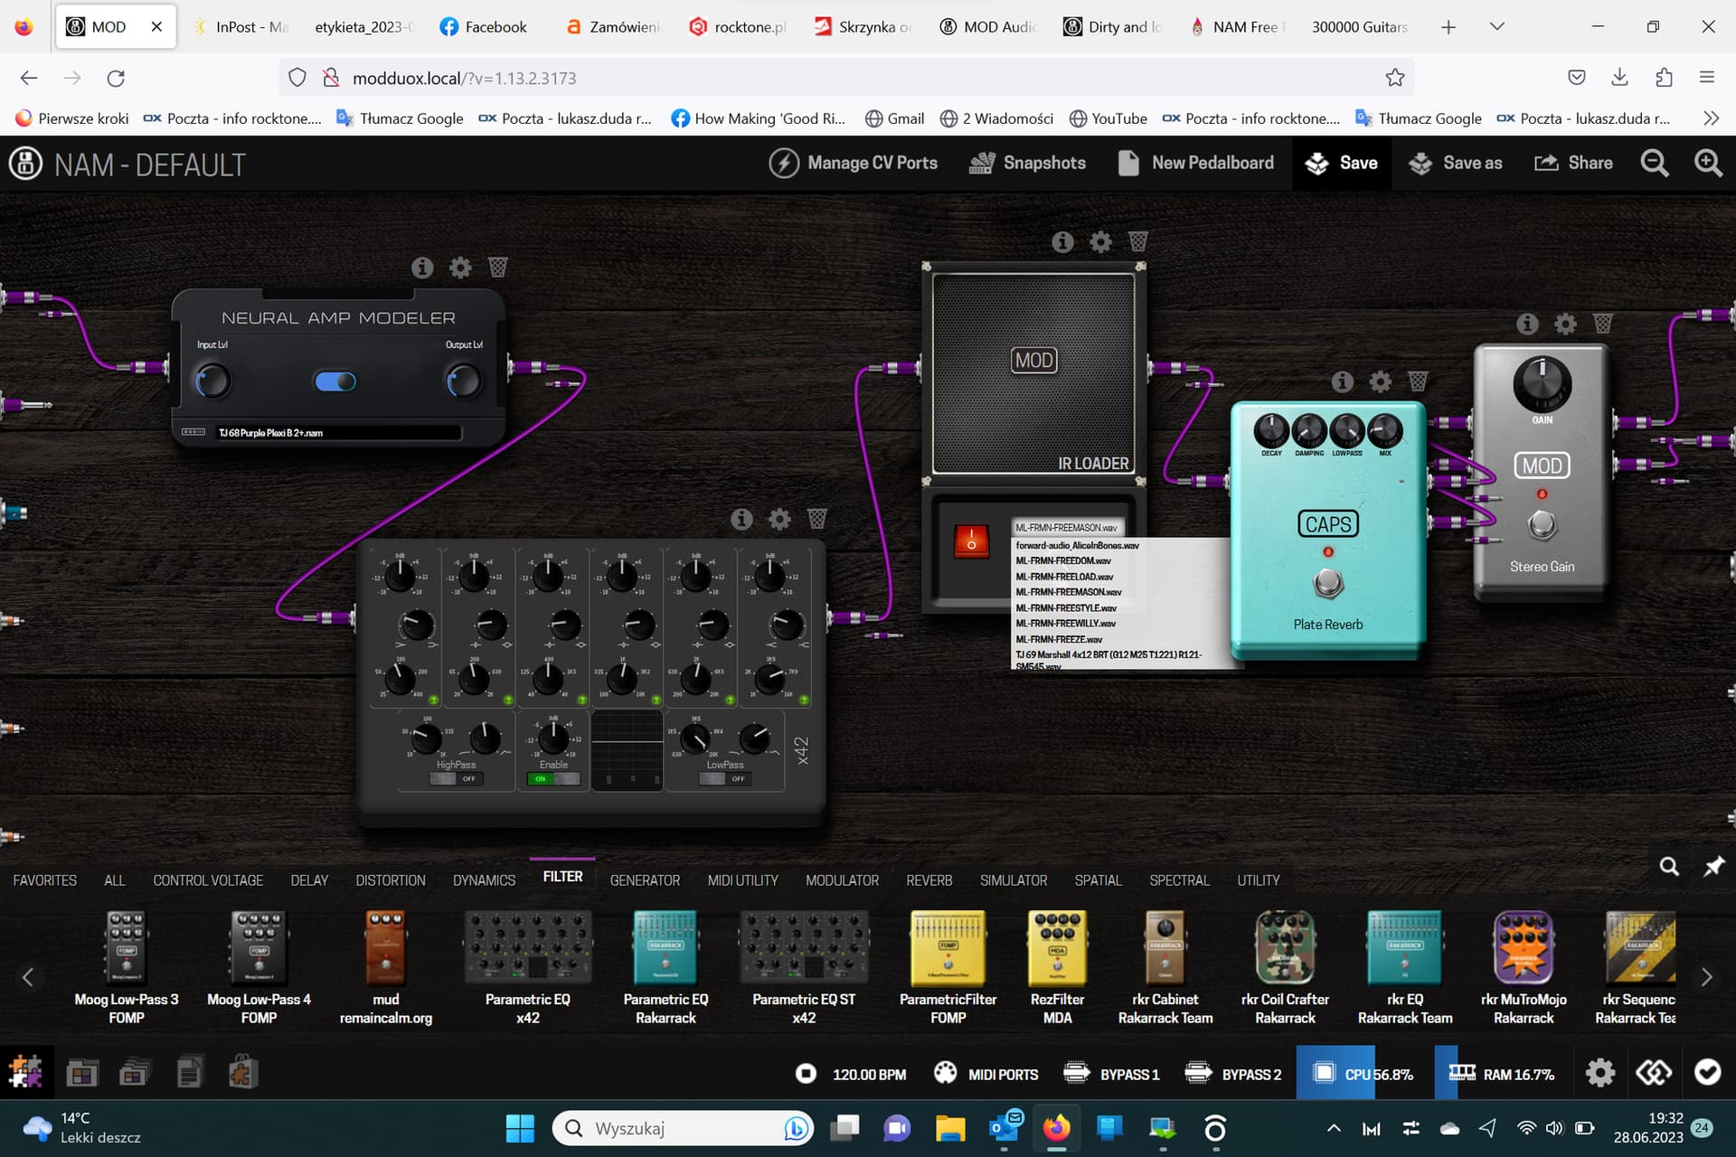
Task: Toggle the bypass switch on Neural Amp Modeler
Action: (335, 381)
